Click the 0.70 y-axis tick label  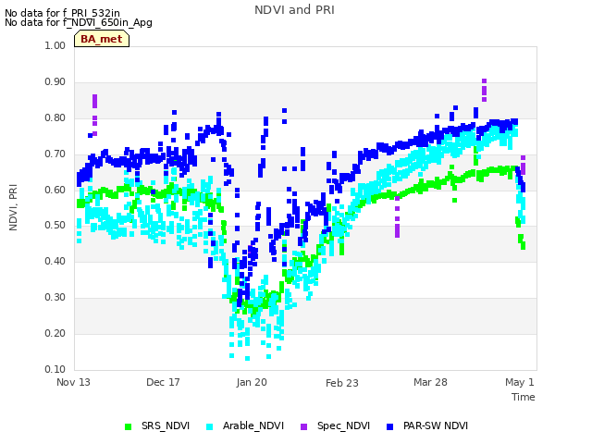55,154
